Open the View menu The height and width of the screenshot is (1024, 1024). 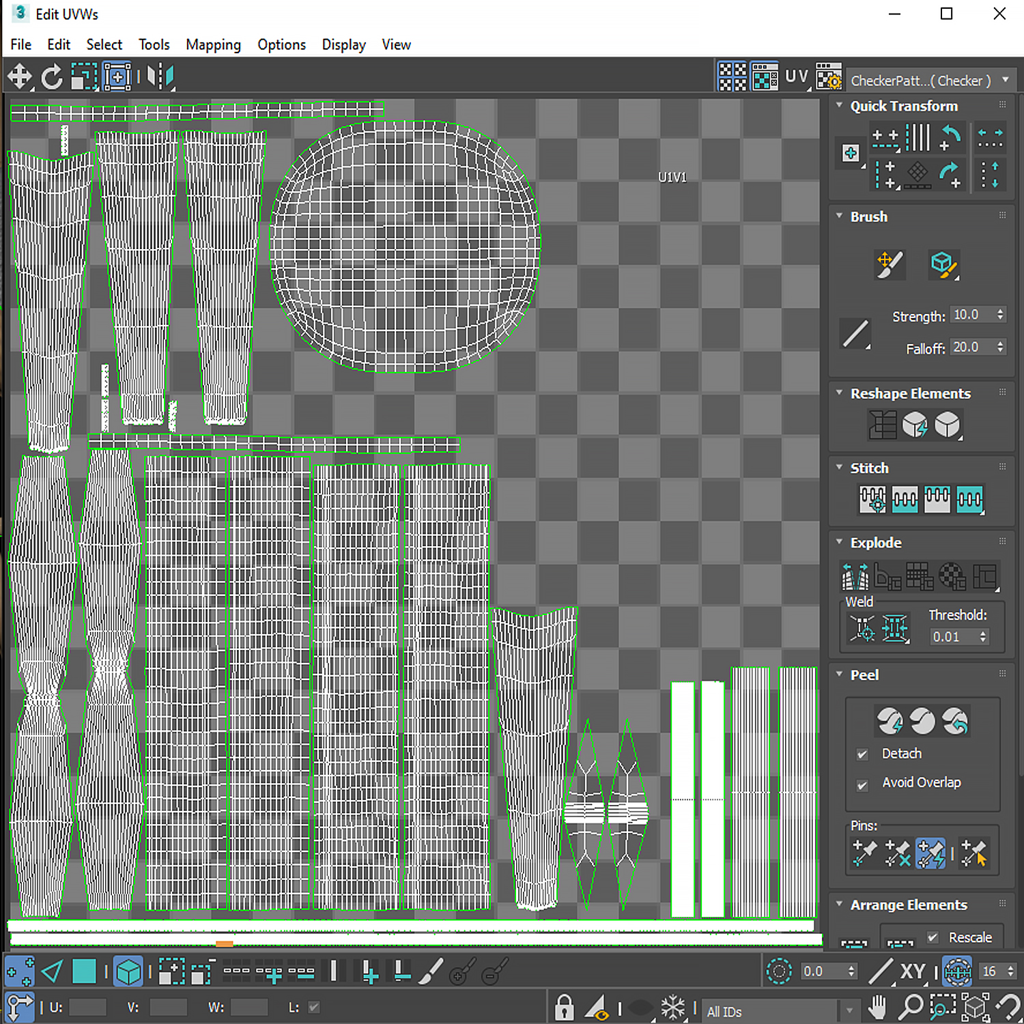click(396, 44)
